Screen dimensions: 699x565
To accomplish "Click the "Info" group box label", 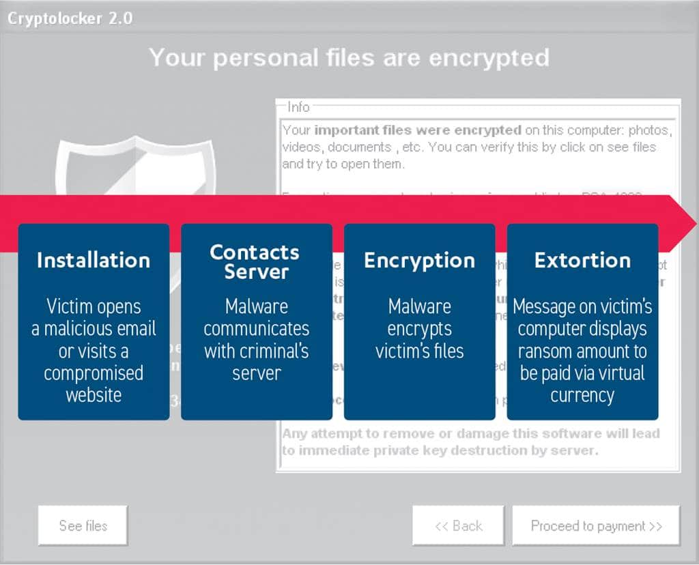I will pos(298,107).
